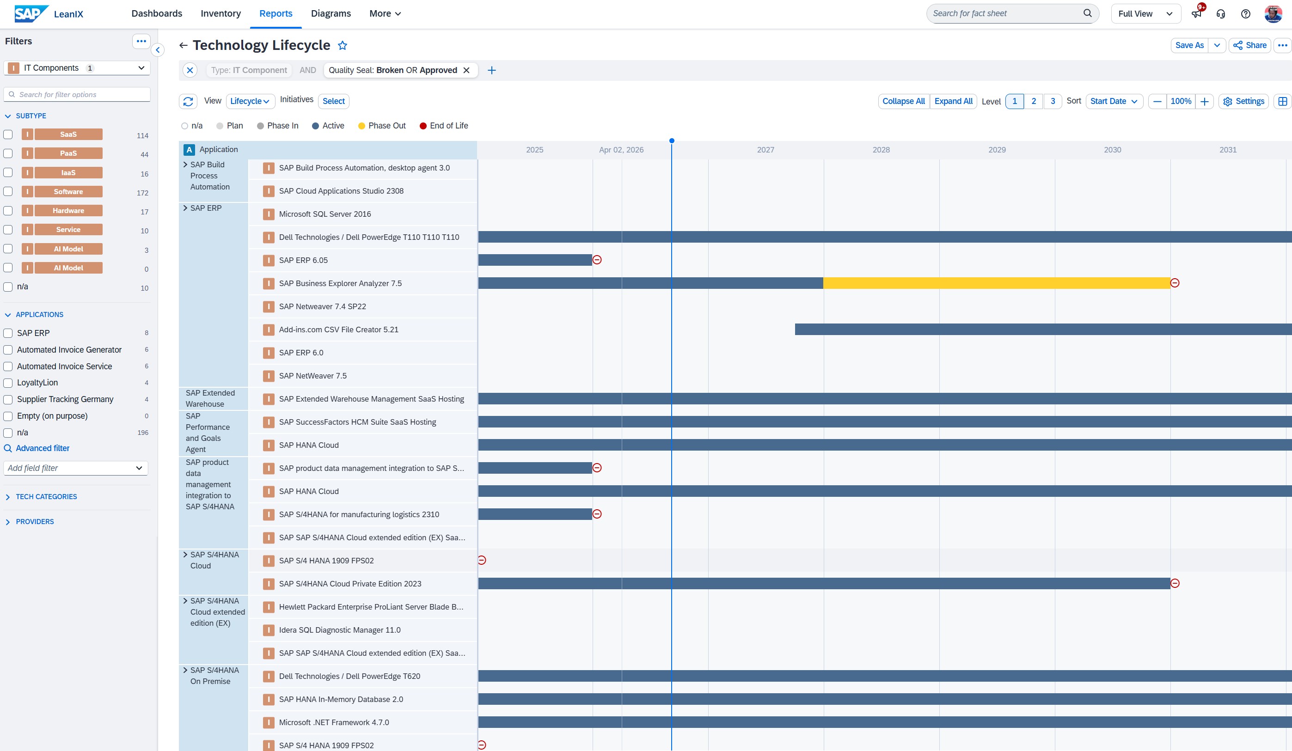The image size is (1292, 751).
Task: Open the Full View dropdown
Action: point(1146,14)
